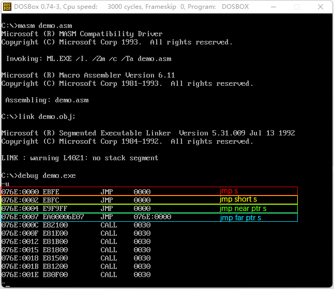Click the E81200 CALL row

[x=76, y=266]
